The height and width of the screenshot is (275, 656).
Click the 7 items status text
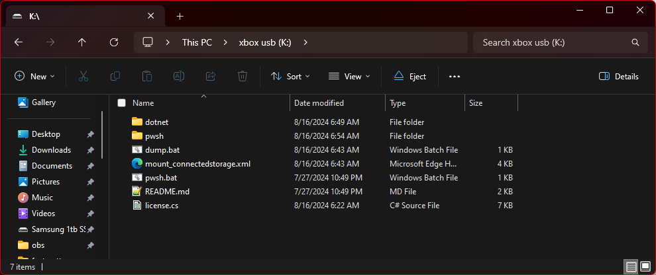(23, 266)
